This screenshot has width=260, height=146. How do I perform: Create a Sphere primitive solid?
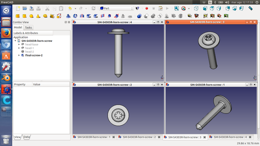pyautogui.click(x=32, y=16)
